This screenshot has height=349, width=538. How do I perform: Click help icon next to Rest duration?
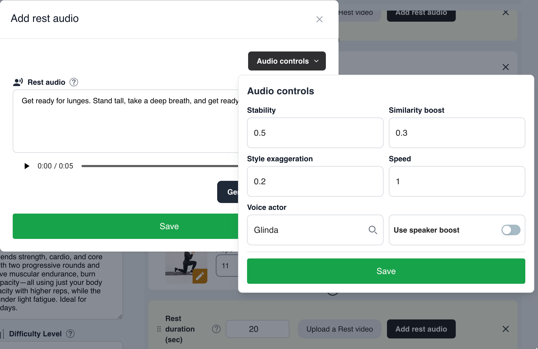[216, 329]
